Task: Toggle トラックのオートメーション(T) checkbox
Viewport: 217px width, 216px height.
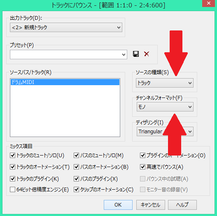Action: pos(12,167)
